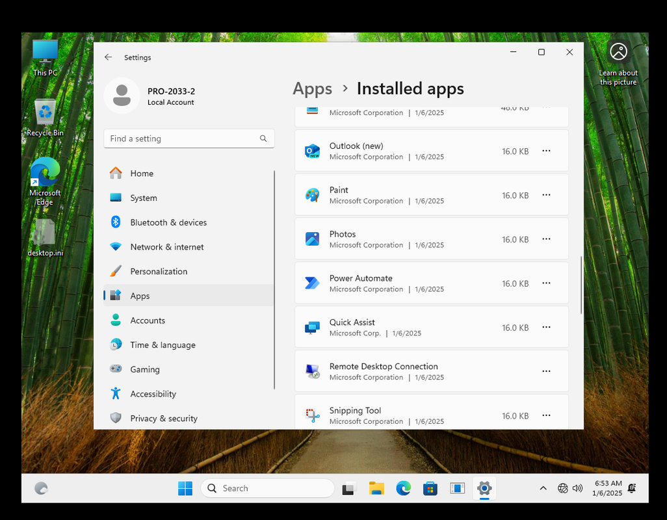
Task: Open Bluetooth & devices settings
Action: (x=189, y=222)
